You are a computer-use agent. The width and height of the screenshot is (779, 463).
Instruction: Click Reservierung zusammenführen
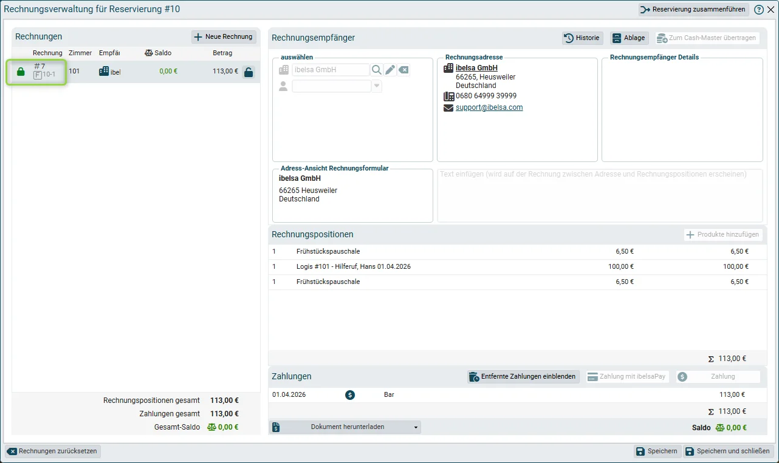[x=693, y=10]
